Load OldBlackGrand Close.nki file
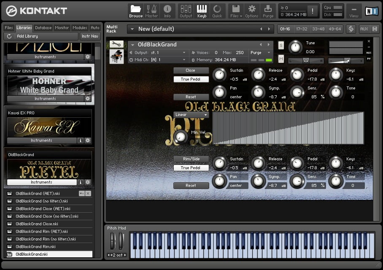Viewport: 383px width, 270px height. pyautogui.click(x=50, y=224)
